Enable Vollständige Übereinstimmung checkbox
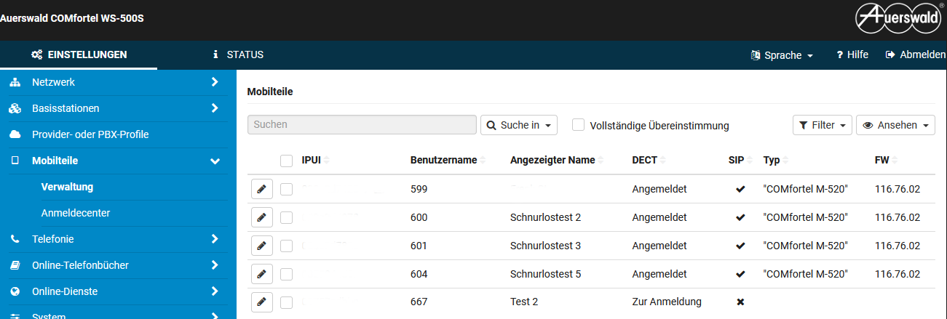The image size is (947, 319). pos(579,125)
